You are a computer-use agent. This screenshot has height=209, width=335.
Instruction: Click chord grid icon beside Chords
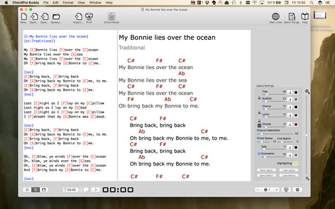click(x=260, y=125)
